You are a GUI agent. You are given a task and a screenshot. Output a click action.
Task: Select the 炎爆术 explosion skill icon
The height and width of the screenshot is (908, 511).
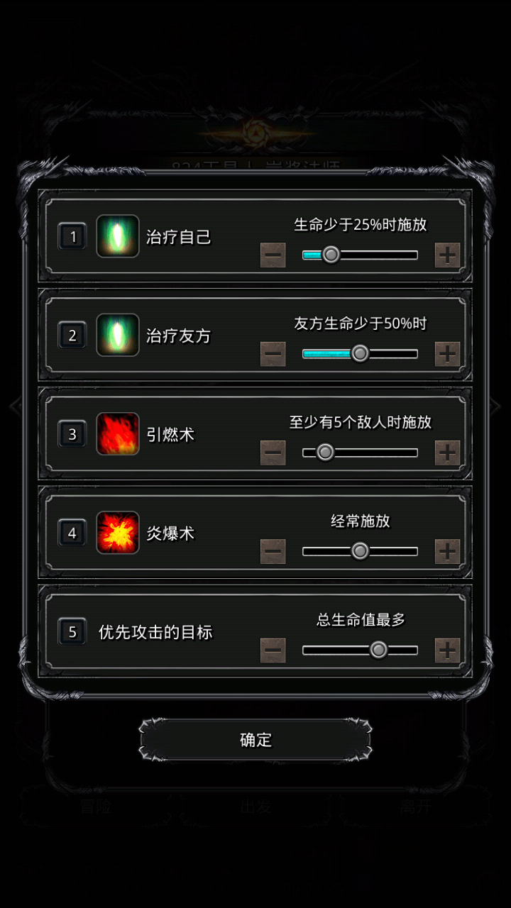point(118,532)
